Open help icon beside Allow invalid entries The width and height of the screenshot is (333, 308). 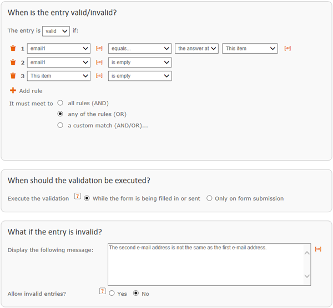click(102, 291)
